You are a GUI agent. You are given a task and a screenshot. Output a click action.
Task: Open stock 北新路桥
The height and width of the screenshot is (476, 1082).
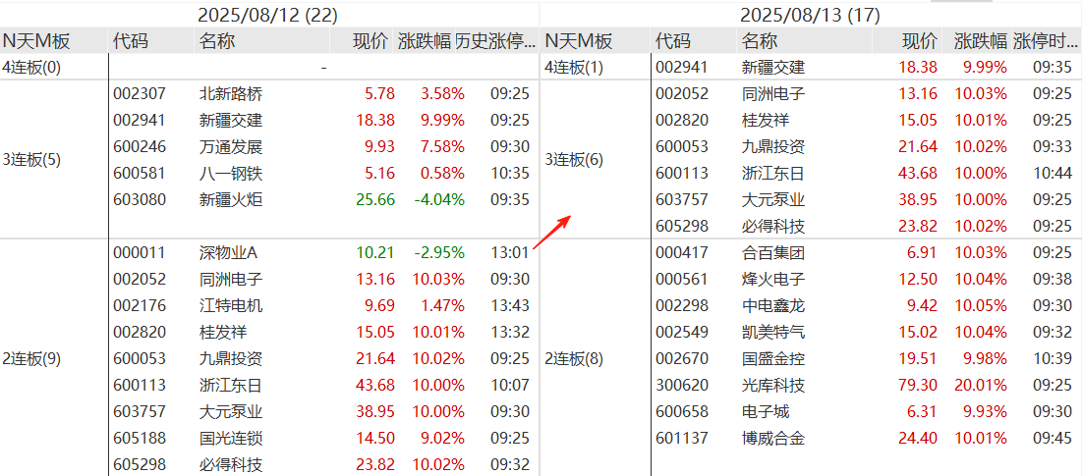click(231, 93)
